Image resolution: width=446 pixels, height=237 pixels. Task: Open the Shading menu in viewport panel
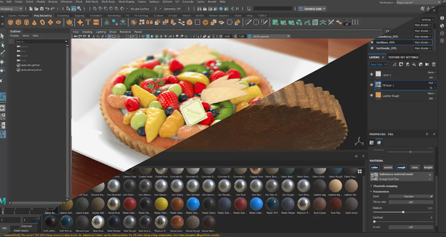pyautogui.click(x=87, y=32)
